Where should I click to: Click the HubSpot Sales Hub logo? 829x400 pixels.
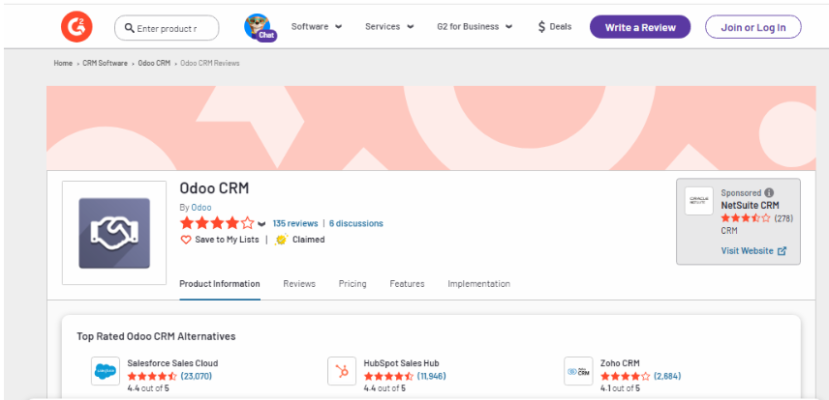342,371
